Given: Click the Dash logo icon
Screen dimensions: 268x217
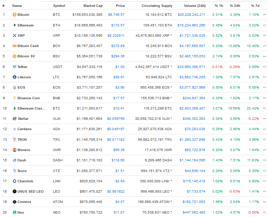Looking at the screenshot, I should pos(14,160).
